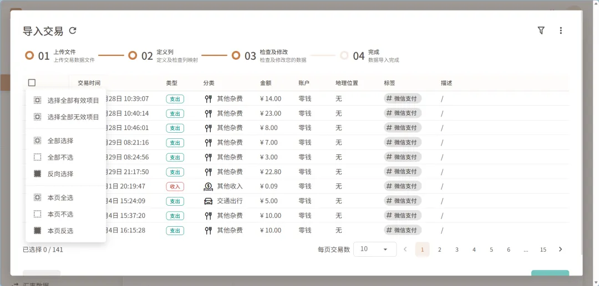Click the 收入 tag in 20:19:47 row
The image size is (599, 286).
175,186
